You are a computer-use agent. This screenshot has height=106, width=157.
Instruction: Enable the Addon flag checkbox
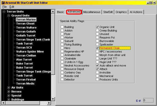[62, 30]
